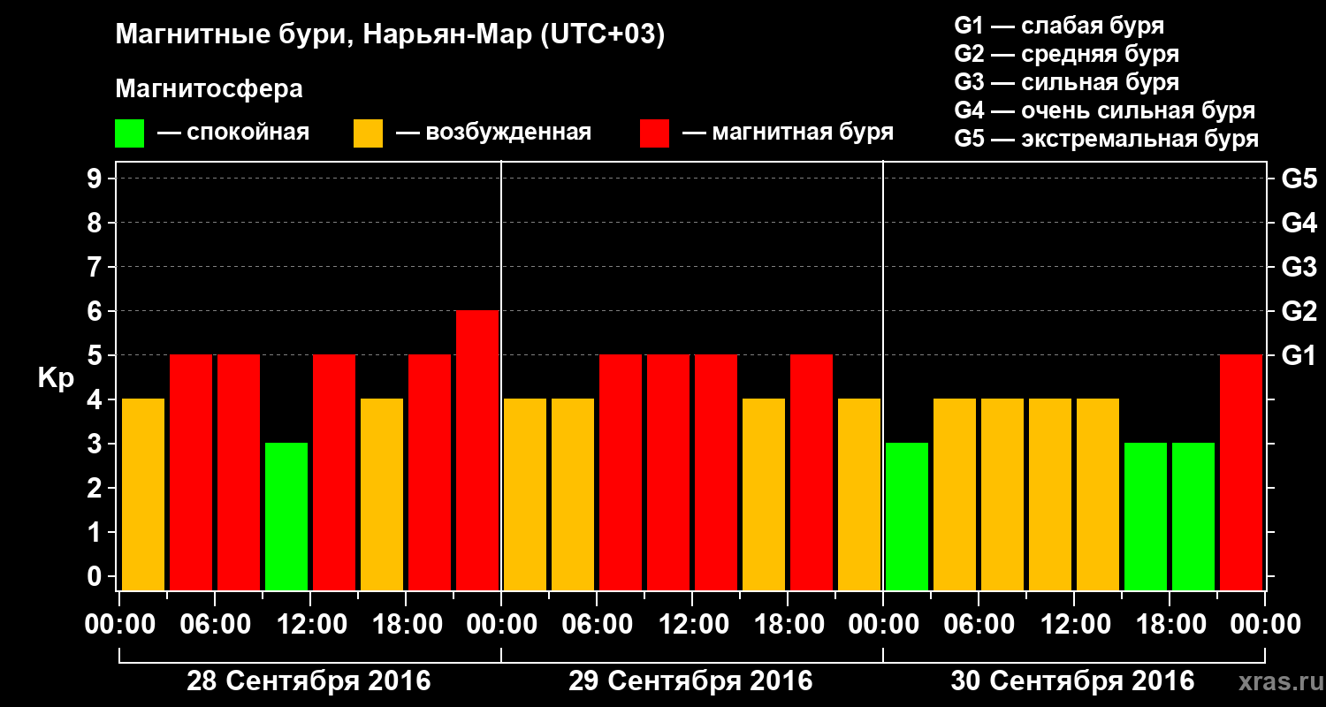Click the '30 Сентября 2016' date label
1326x707 pixels.
[x=1072, y=681]
